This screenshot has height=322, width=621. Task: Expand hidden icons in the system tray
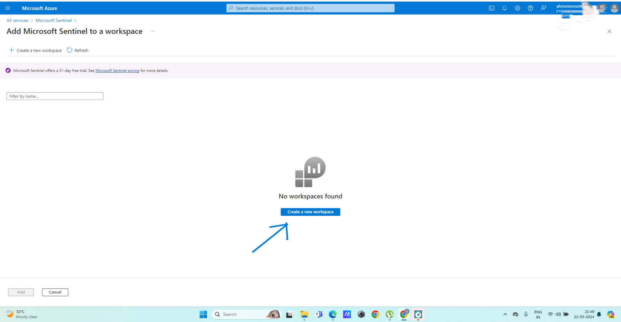point(505,314)
